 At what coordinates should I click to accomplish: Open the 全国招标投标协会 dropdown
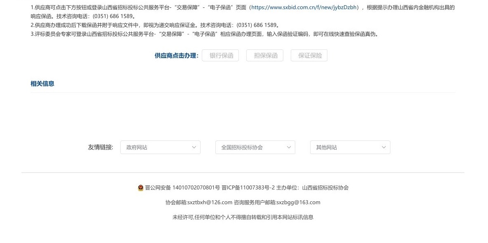pyautogui.click(x=255, y=147)
